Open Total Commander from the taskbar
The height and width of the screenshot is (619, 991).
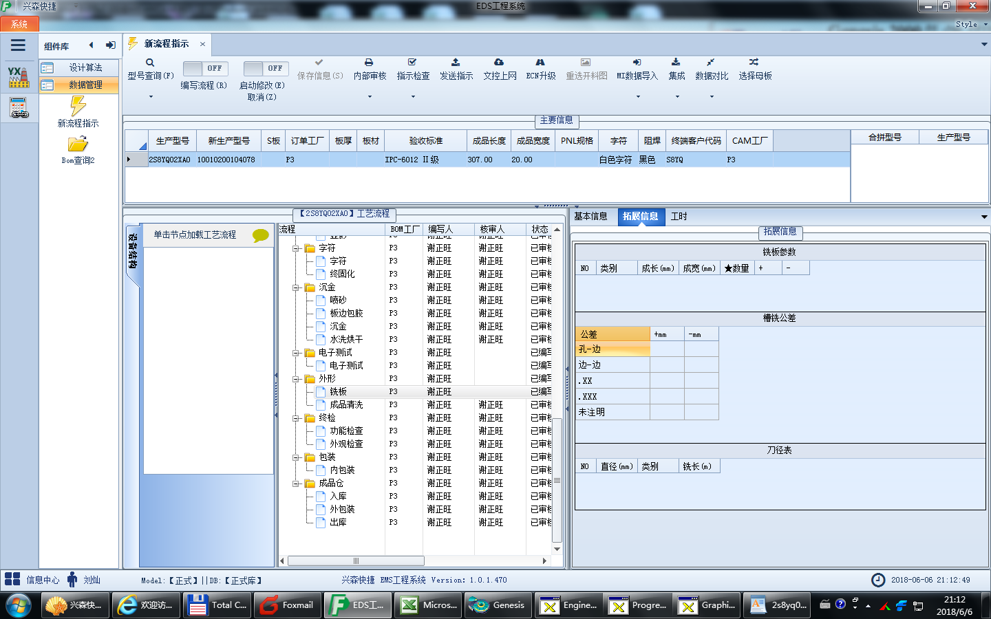[x=217, y=605]
